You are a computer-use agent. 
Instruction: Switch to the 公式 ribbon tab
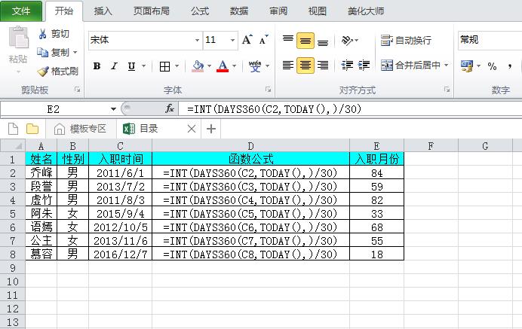[200, 11]
